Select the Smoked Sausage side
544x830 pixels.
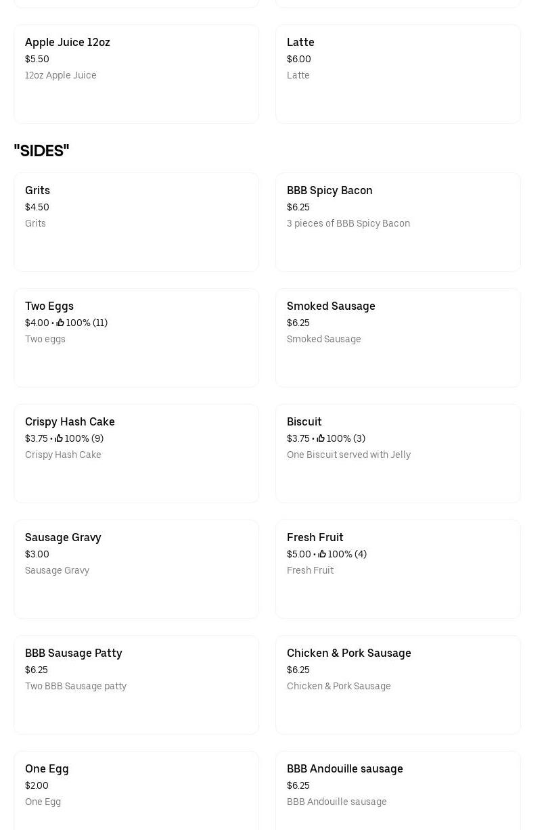tap(398, 338)
